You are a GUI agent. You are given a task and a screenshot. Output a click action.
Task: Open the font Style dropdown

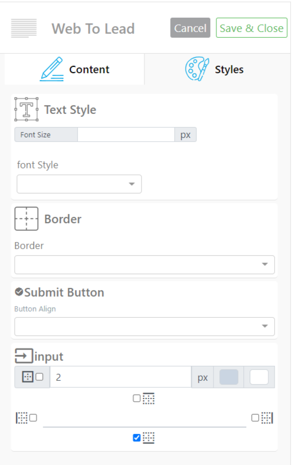tap(79, 184)
